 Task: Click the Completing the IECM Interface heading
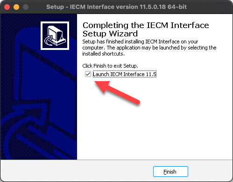click(146, 25)
